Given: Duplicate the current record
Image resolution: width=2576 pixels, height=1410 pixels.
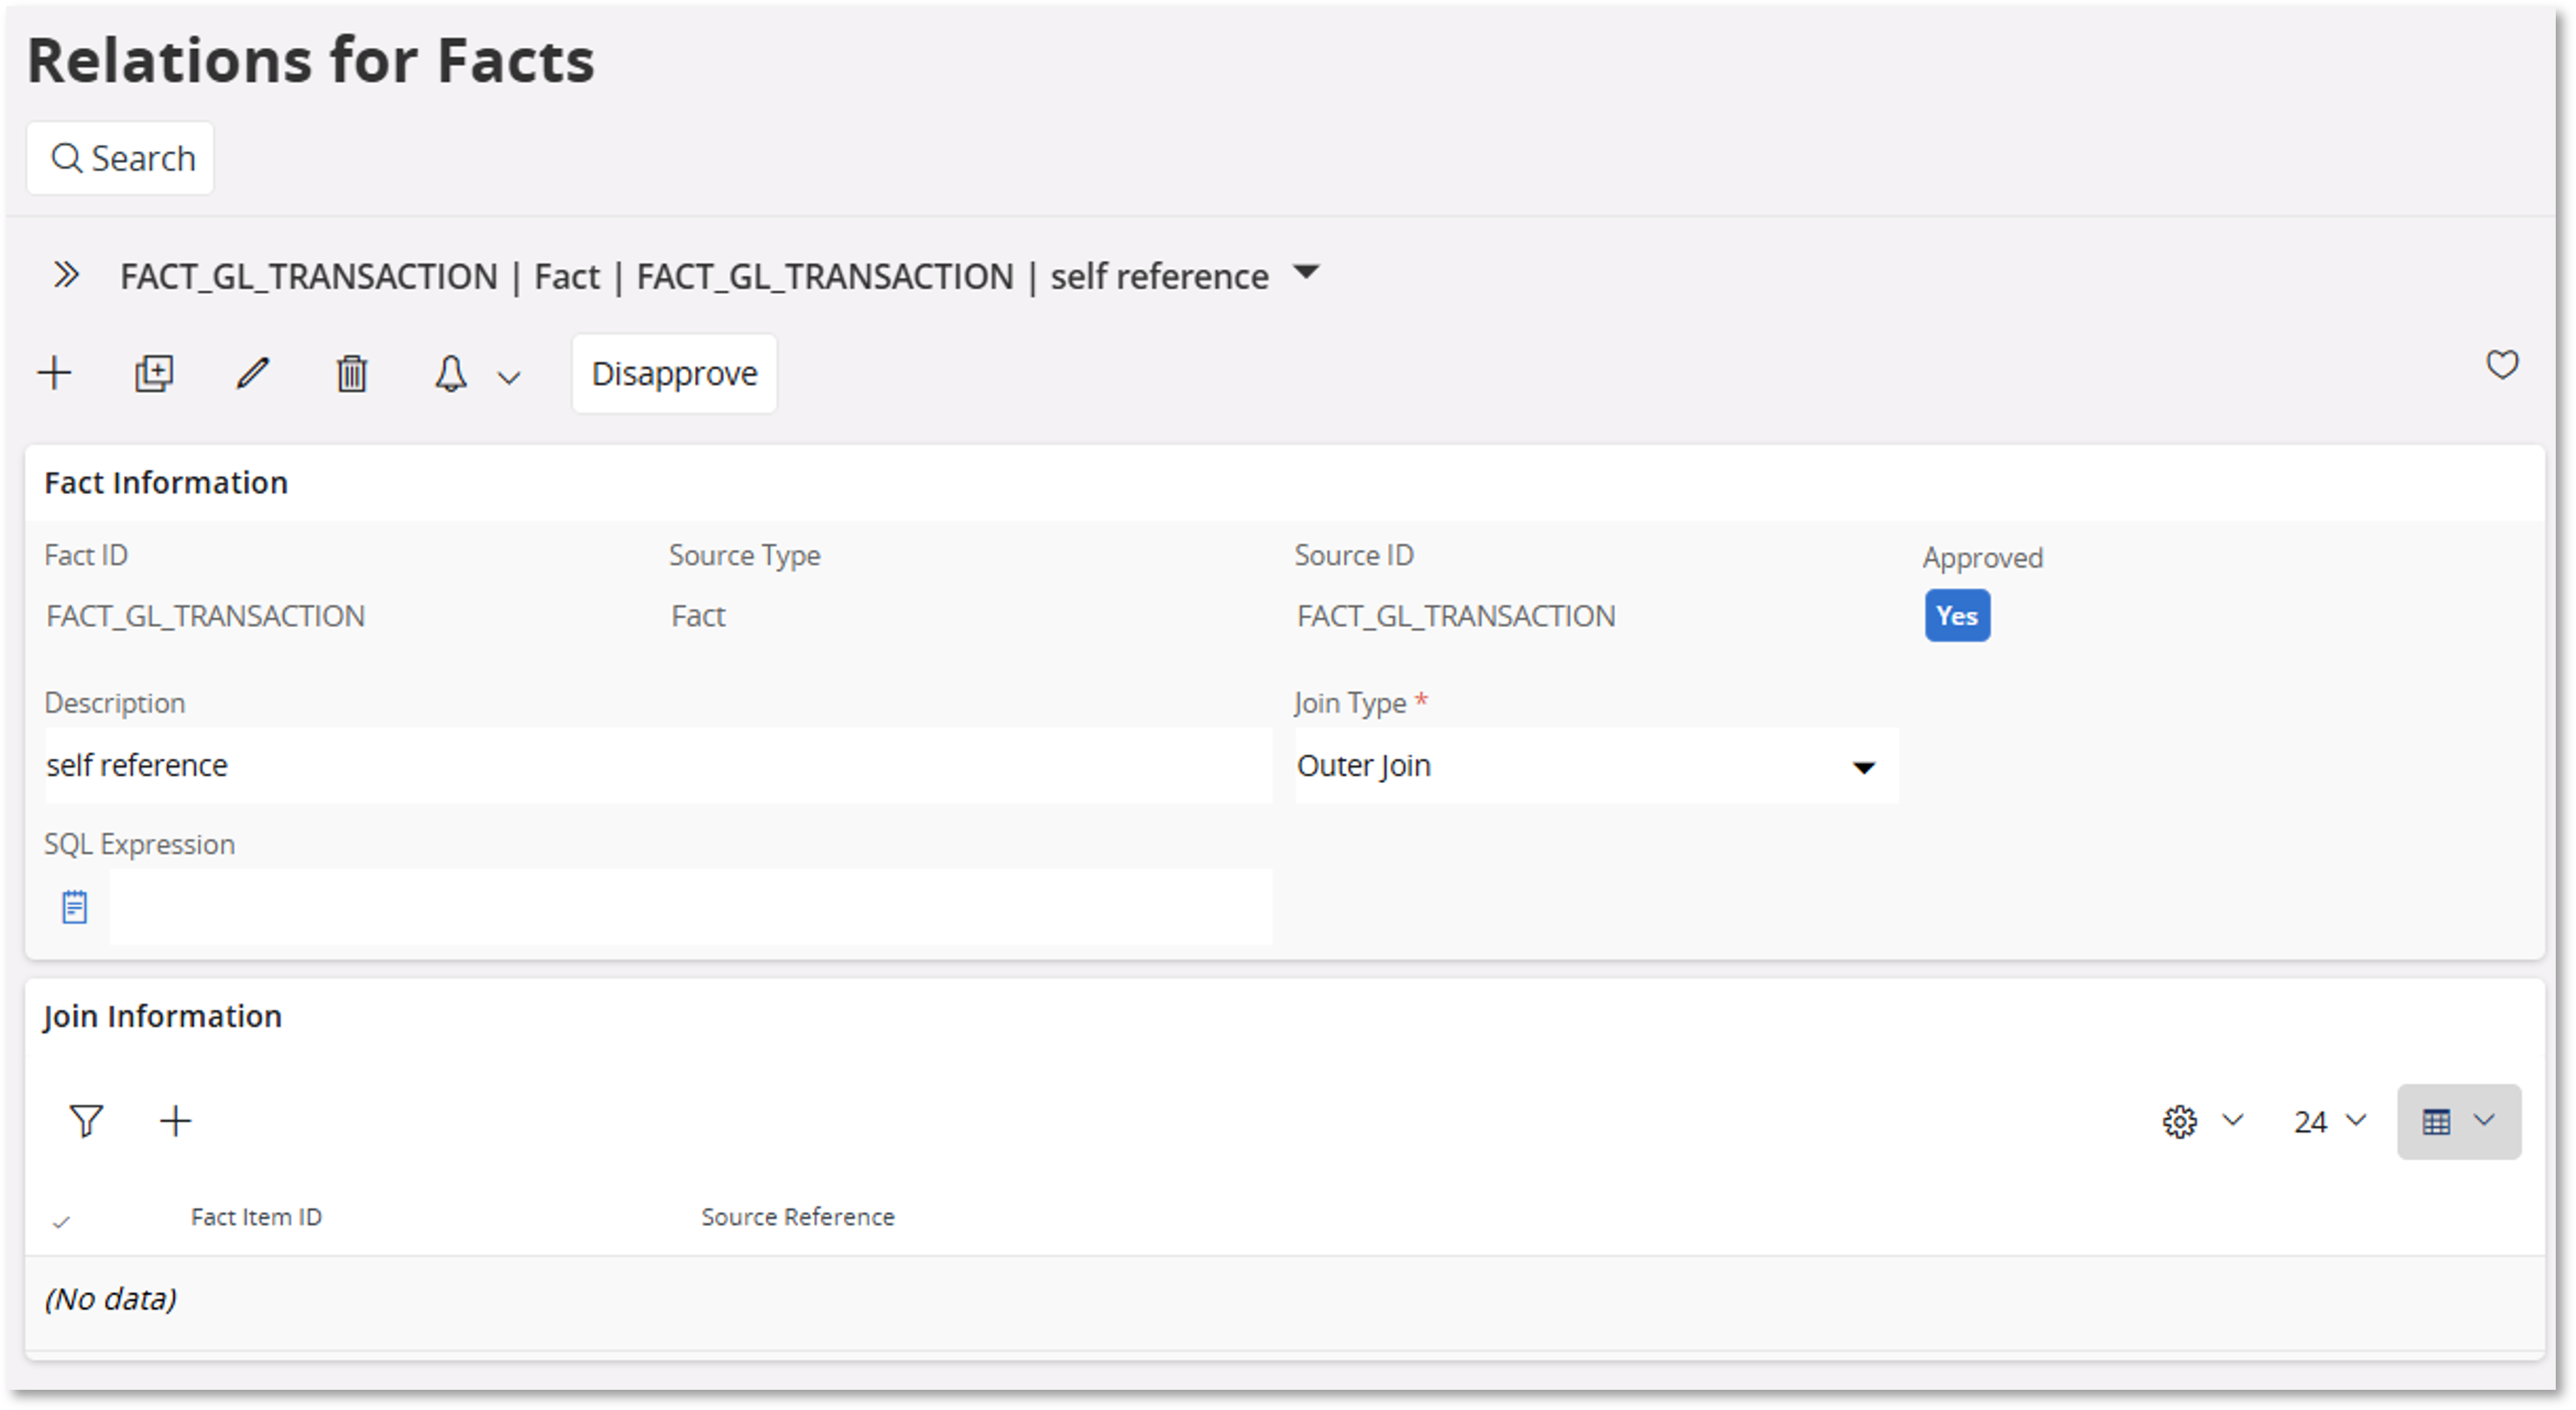Looking at the screenshot, I should (154, 373).
